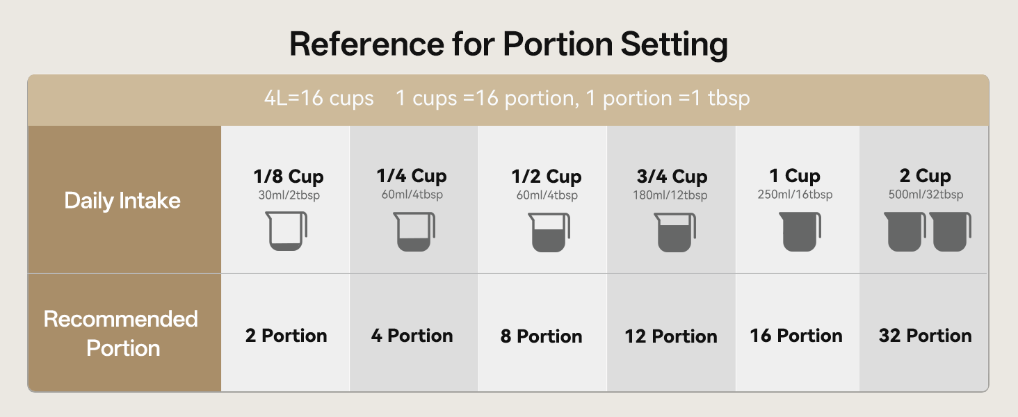Screen dimensions: 1018x417
Task: Click the 3/4 Cup measuring cup icon
Action: tap(673, 231)
